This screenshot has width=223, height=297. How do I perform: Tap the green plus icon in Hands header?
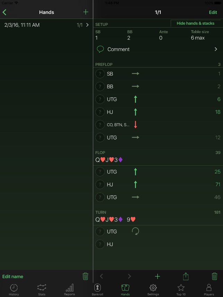pos(86,12)
